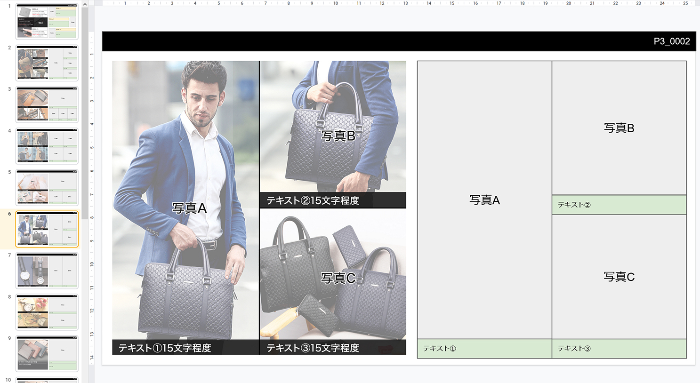This screenshot has height=383, width=700.
Task: Select the black header bar
Action: (x=399, y=41)
